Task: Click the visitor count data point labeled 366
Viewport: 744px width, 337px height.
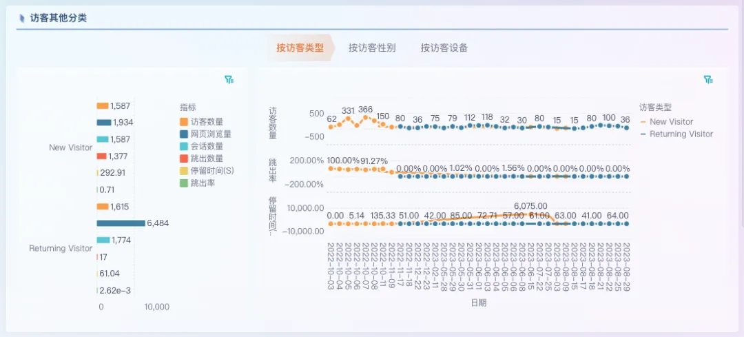Action: click(365, 119)
